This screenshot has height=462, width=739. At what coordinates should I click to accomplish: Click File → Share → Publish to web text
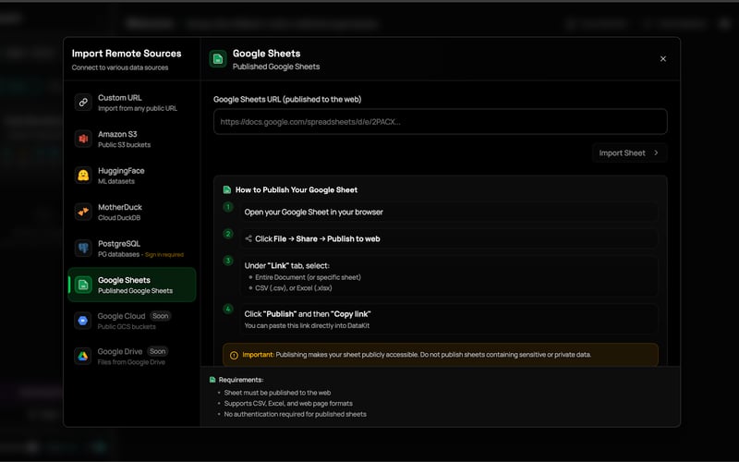click(x=327, y=238)
